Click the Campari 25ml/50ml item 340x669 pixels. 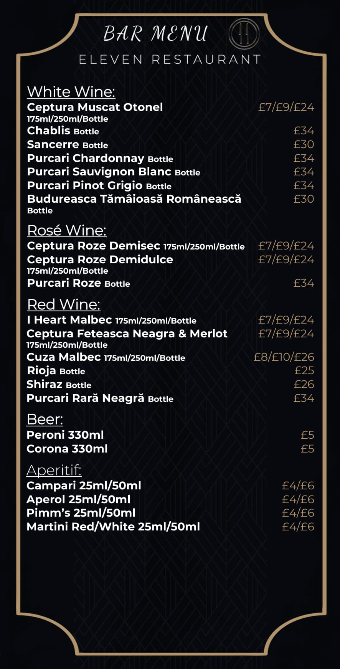(x=84, y=486)
